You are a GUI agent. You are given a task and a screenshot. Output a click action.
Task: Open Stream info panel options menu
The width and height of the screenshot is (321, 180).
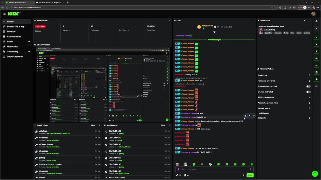click(x=309, y=20)
